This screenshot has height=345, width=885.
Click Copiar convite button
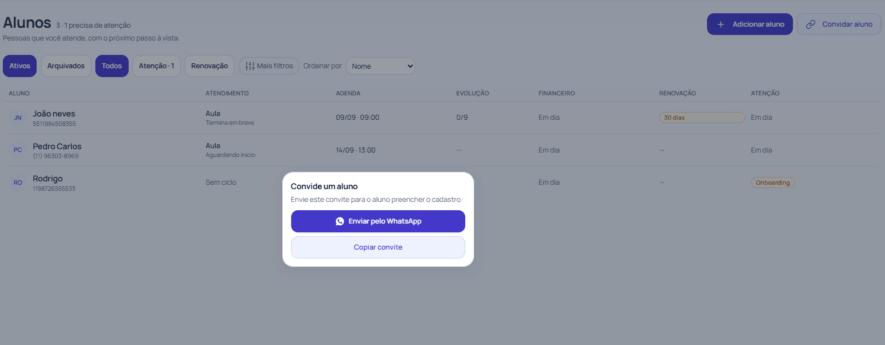coord(378,247)
